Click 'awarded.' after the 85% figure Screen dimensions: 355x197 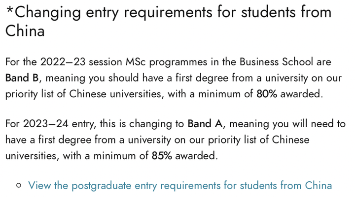tap(197, 156)
